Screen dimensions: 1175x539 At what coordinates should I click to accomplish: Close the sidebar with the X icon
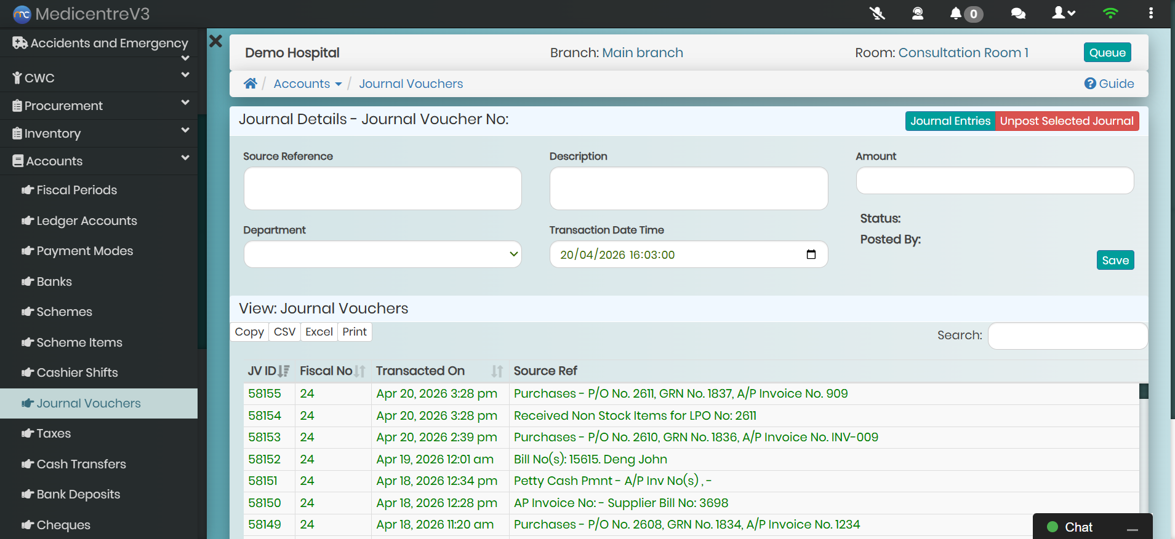(215, 41)
